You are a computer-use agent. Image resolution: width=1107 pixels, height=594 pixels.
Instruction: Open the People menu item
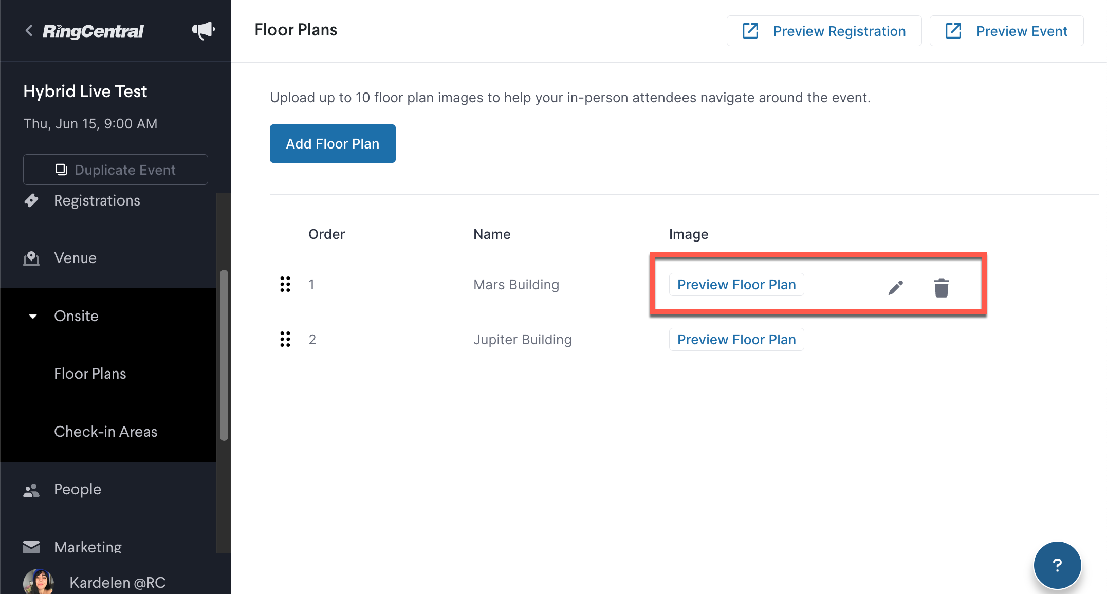pos(78,489)
